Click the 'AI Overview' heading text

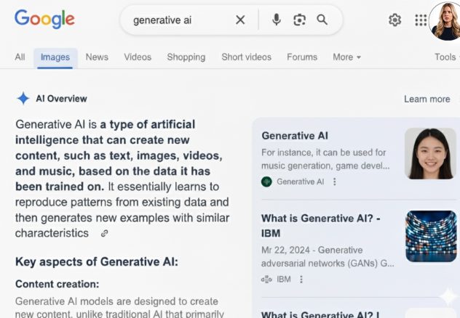coord(61,99)
